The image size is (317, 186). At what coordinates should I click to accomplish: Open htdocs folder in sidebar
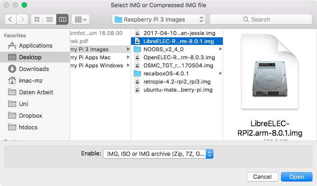pos(35,127)
